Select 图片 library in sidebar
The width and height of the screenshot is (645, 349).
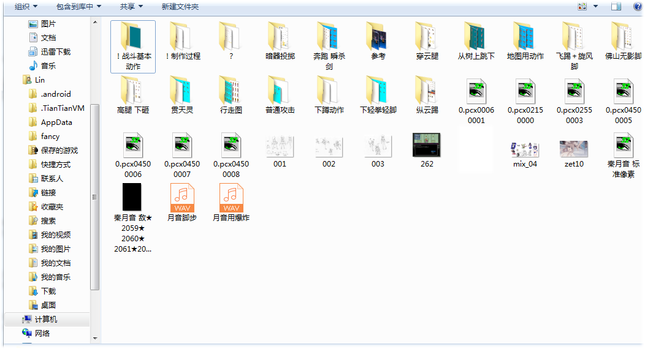click(42, 24)
